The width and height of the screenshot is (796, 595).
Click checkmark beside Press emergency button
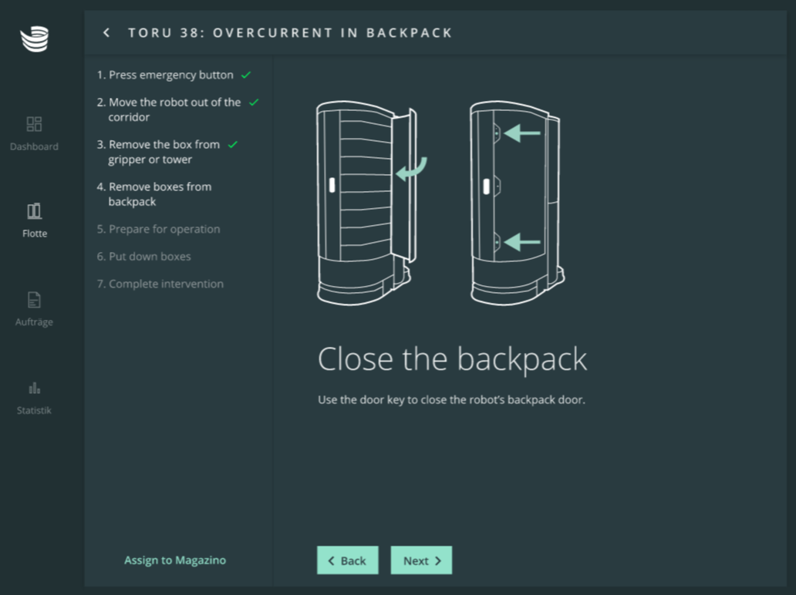click(246, 76)
